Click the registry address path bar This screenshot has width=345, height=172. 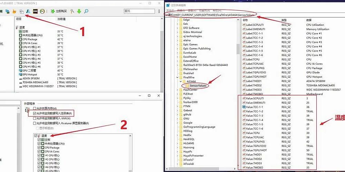[255, 15]
